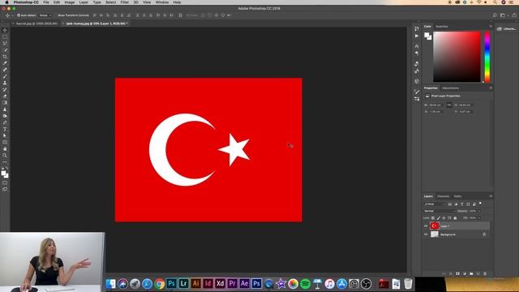Image resolution: width=519 pixels, height=292 pixels.
Task: Open Layers panel options menu
Action: pos(491,196)
